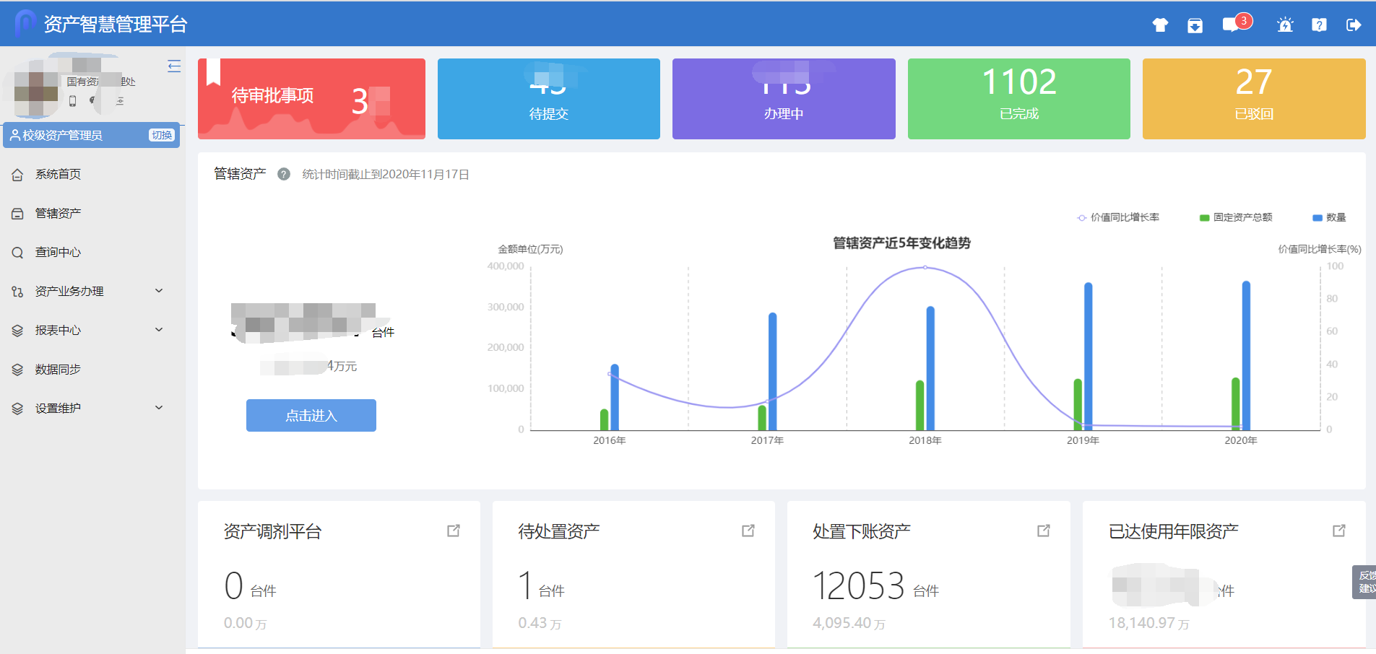
Task: Click the skin theme shirt icon
Action: coord(1160,25)
